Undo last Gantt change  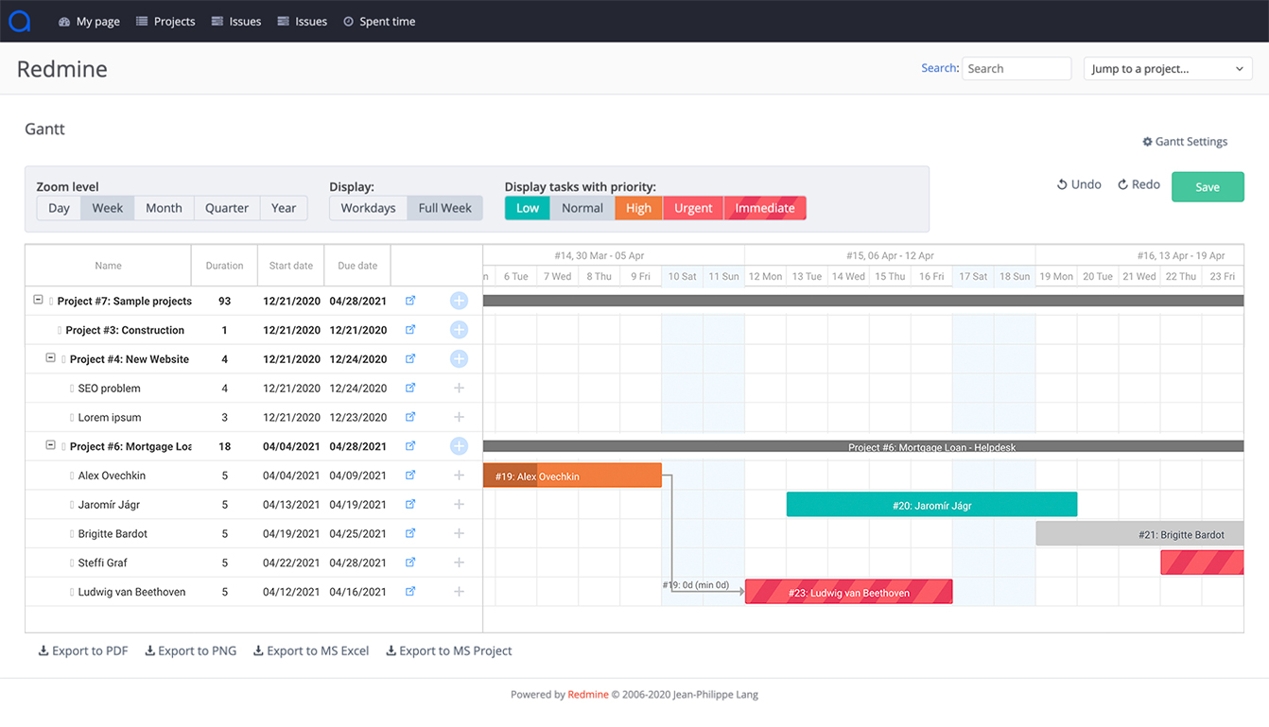[1079, 184]
